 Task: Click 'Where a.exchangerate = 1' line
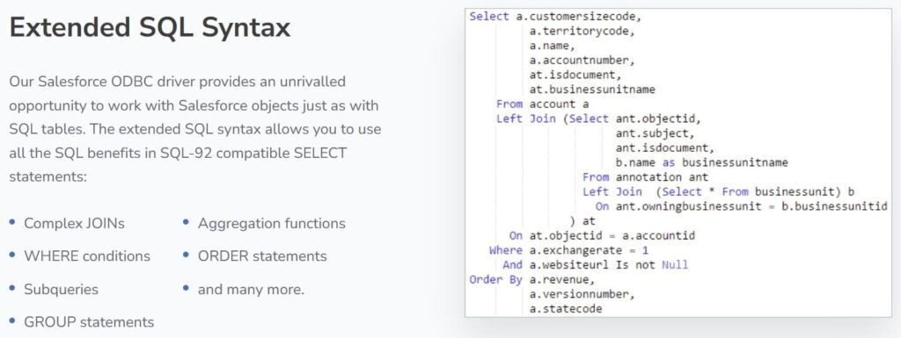pyautogui.click(x=569, y=250)
